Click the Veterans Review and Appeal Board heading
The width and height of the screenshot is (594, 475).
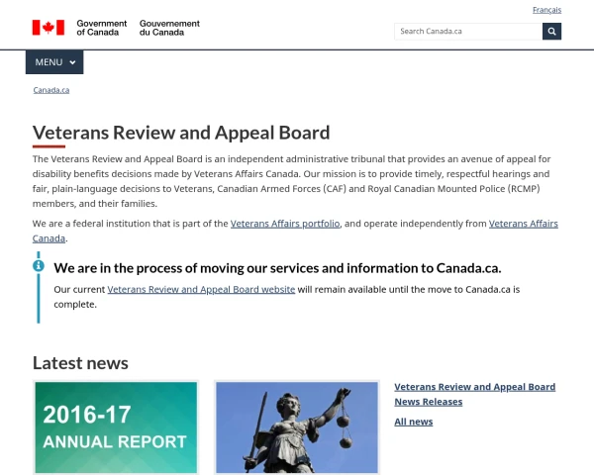[181, 133]
